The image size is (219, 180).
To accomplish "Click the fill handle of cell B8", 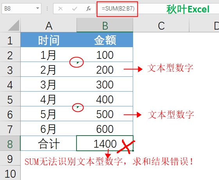I will (133, 150).
